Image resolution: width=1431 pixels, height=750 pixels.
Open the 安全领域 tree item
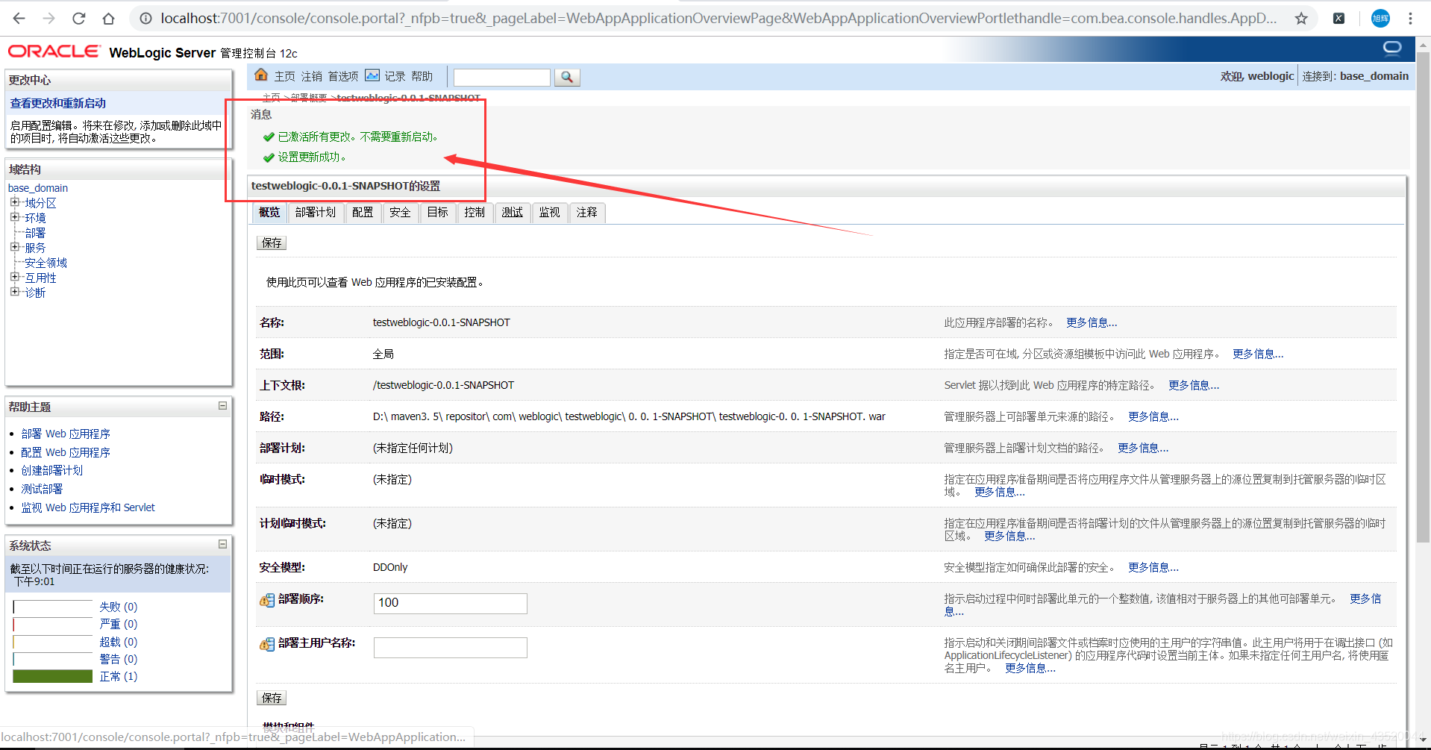[x=46, y=263]
